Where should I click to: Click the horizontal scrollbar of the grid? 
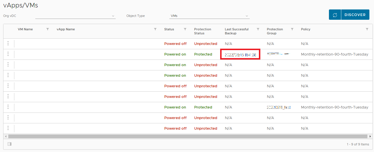pos(187,137)
